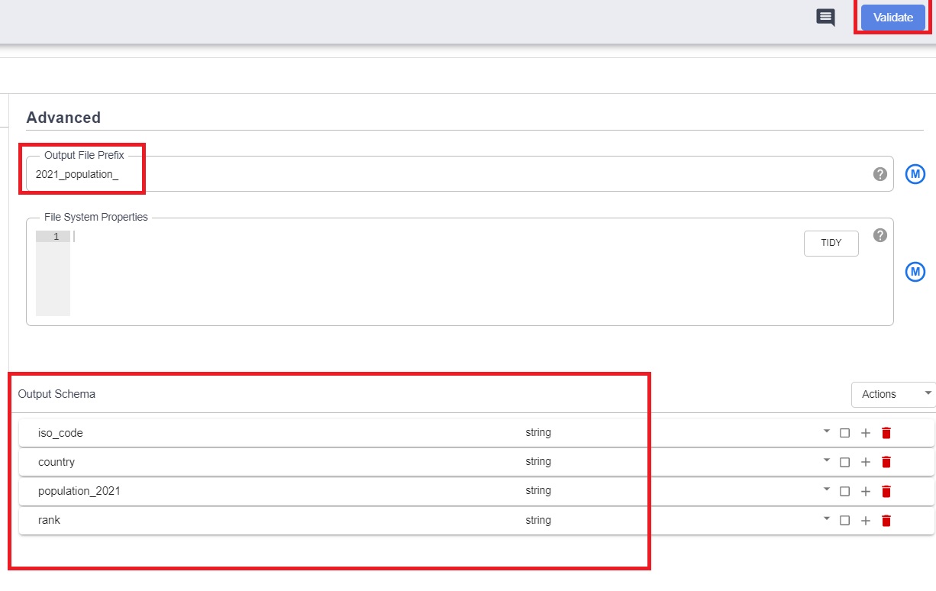The width and height of the screenshot is (936, 591).
Task: Delete the country schema field
Action: (886, 461)
